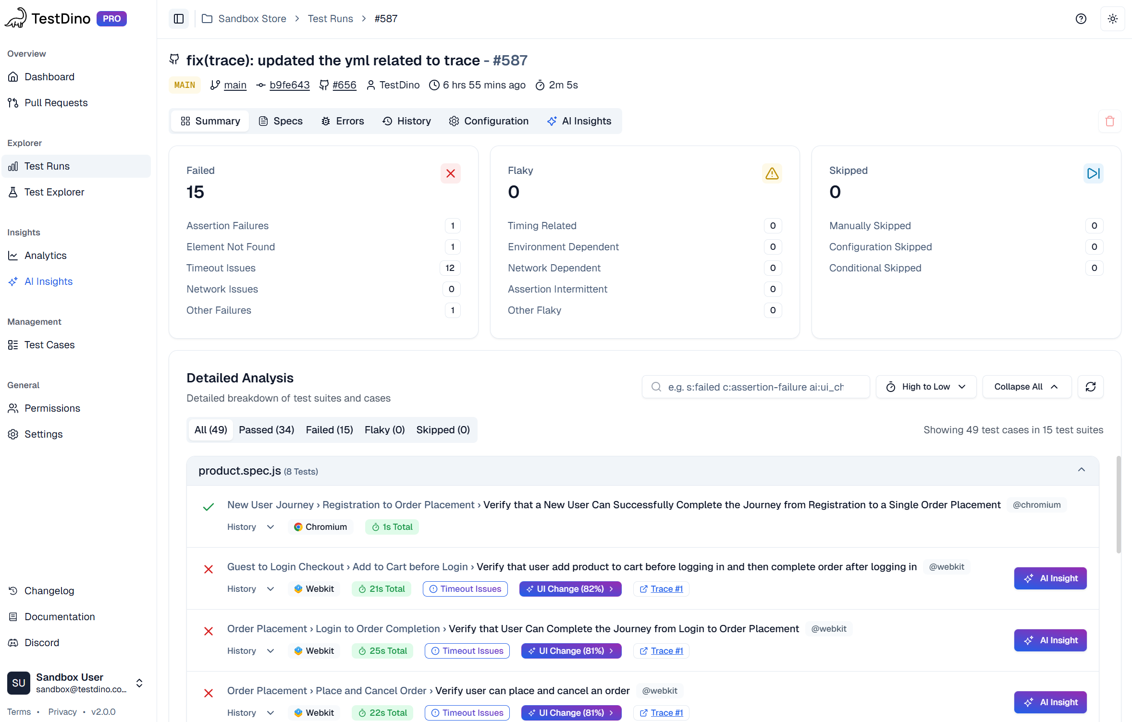Expand History for the Chromium test
Image resolution: width=1132 pixels, height=722 pixels.
[x=251, y=527]
